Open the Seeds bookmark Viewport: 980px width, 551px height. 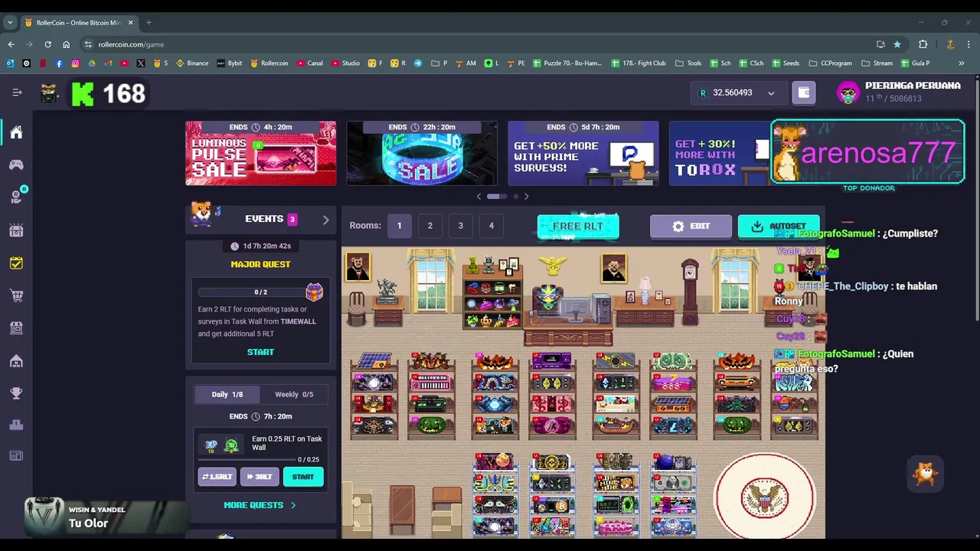[786, 64]
